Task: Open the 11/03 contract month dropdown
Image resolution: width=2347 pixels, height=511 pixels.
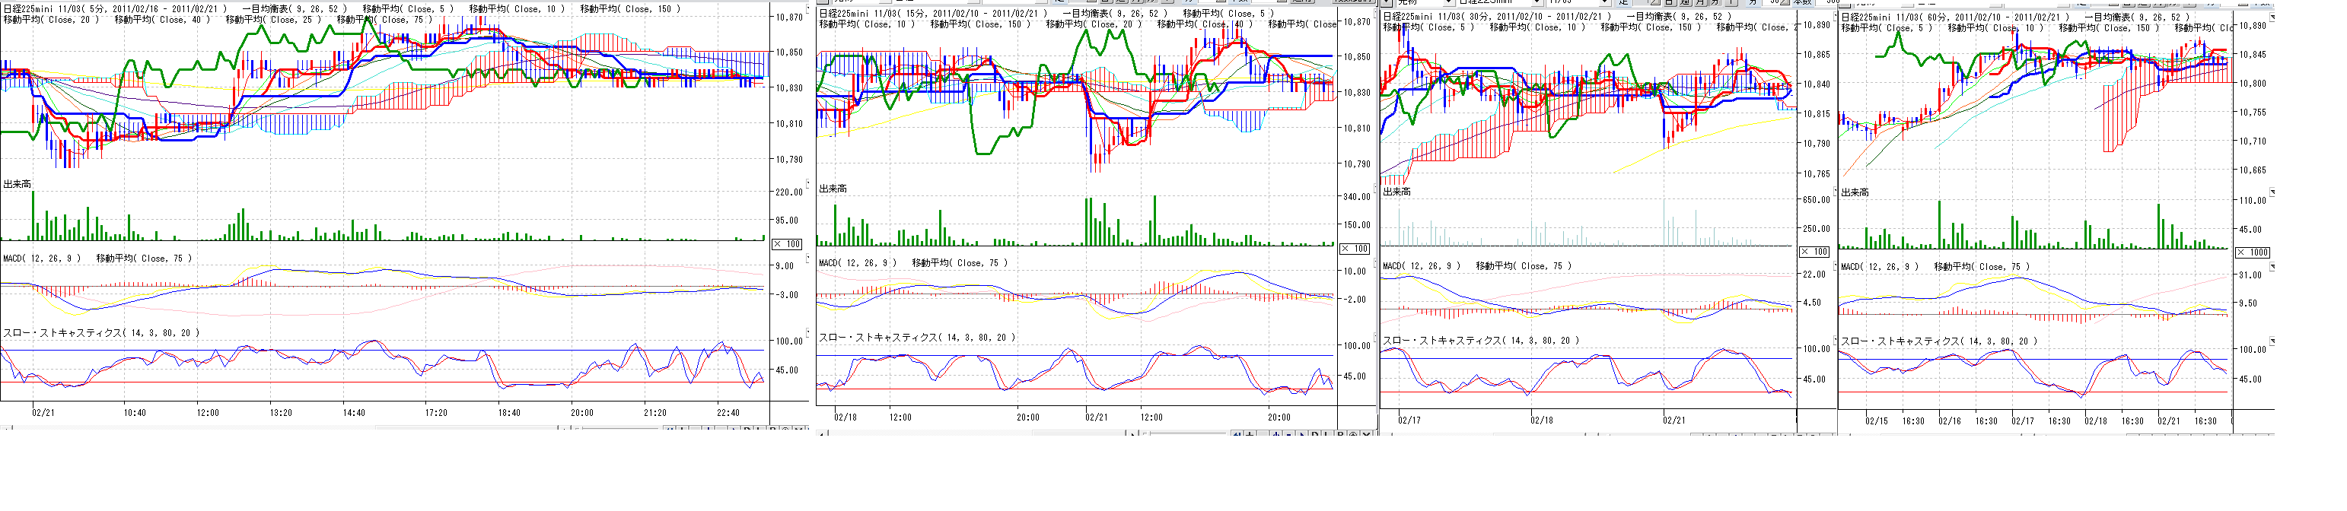Action: click(x=1603, y=3)
